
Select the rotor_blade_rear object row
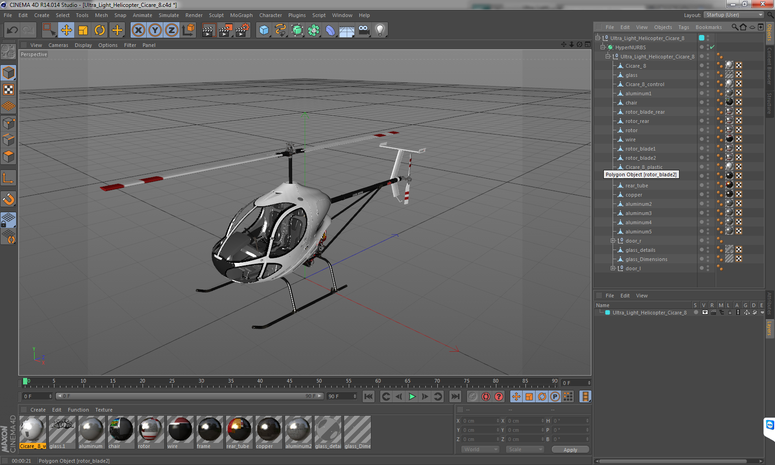pos(645,112)
